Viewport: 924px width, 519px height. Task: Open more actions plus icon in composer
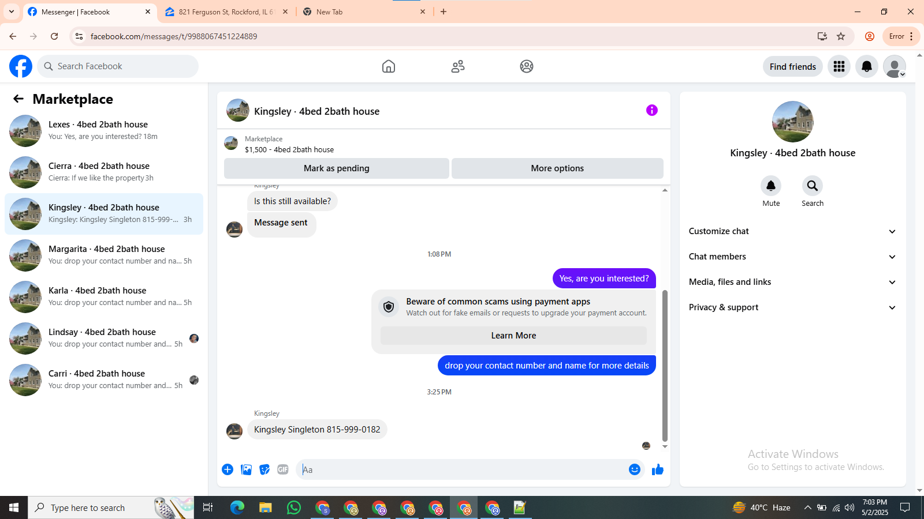pyautogui.click(x=228, y=469)
